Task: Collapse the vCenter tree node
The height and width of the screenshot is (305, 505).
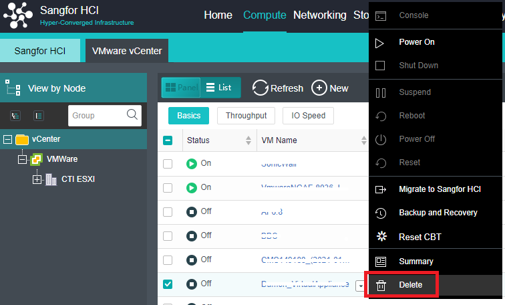Action: pos(8,140)
